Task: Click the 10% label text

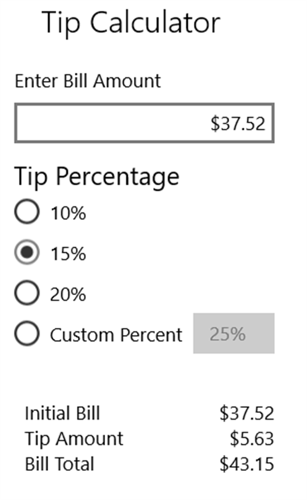Action: (x=69, y=213)
